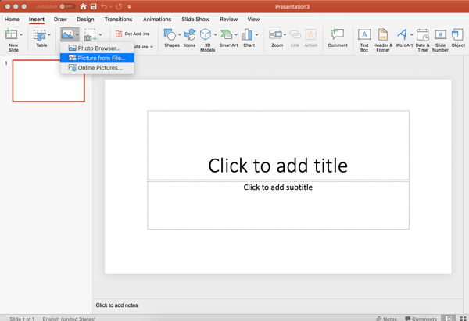Screen dimensions: 469x321
Task: Insert a Chart
Action: [247, 34]
